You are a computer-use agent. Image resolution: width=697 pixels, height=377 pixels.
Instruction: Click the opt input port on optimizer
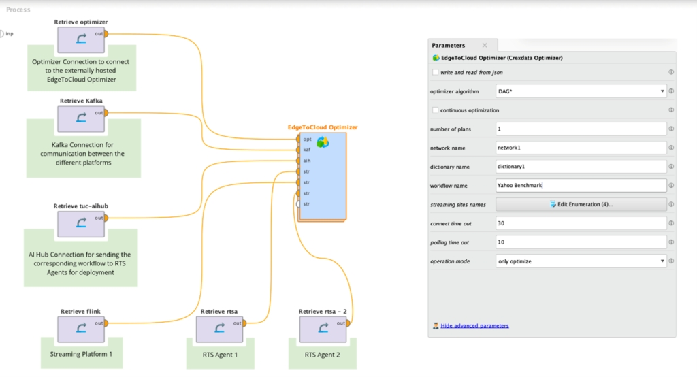pos(298,139)
